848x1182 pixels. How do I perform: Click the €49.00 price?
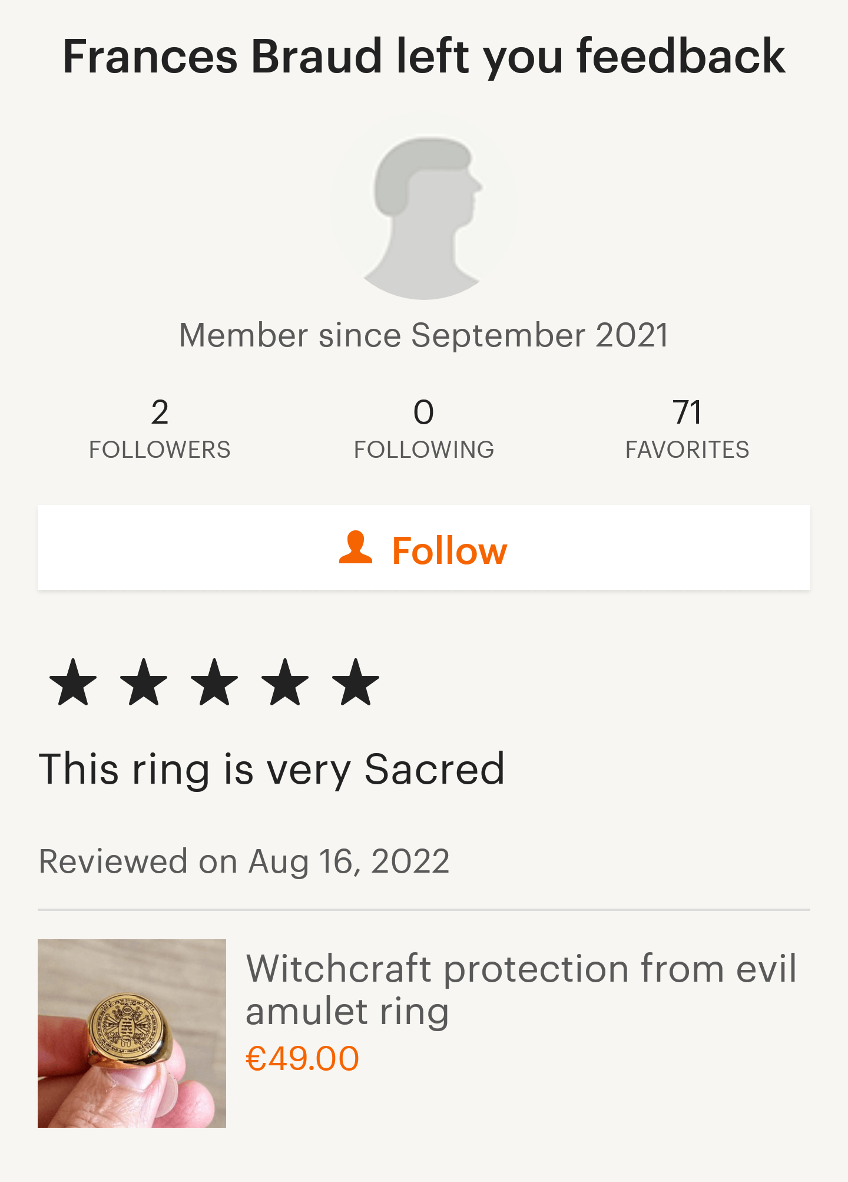click(x=302, y=1059)
